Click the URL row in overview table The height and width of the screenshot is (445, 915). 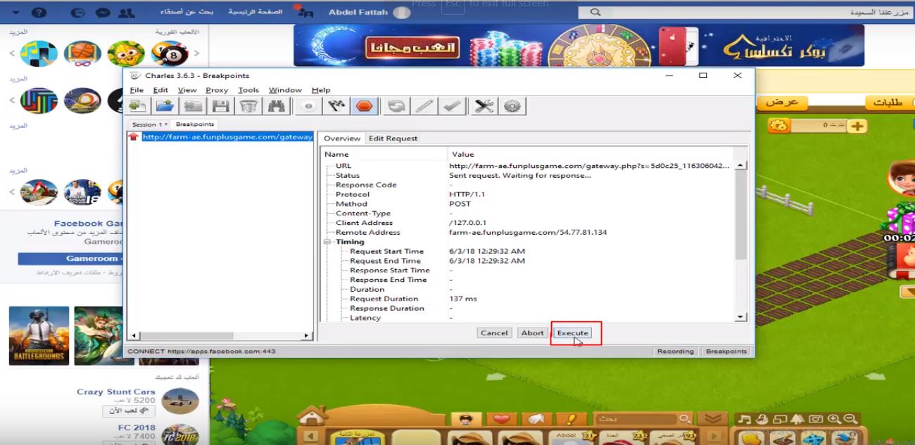528,166
